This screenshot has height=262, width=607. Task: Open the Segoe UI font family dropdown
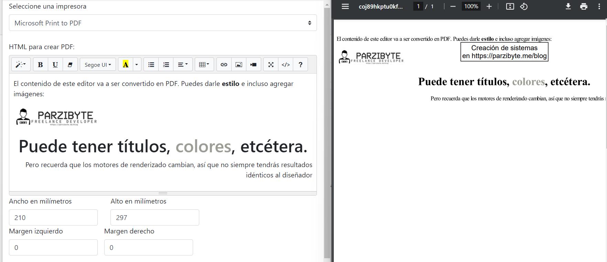[98, 65]
